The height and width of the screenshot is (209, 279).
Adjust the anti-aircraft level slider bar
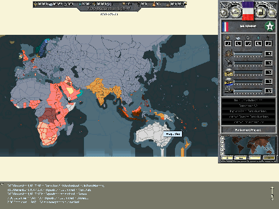(248, 63)
